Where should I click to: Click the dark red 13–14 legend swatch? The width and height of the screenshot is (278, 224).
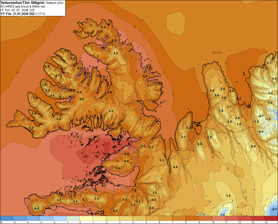[258, 218]
